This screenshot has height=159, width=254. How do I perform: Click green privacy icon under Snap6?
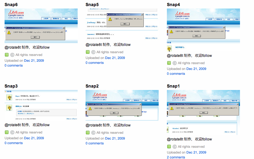click(7, 55)
